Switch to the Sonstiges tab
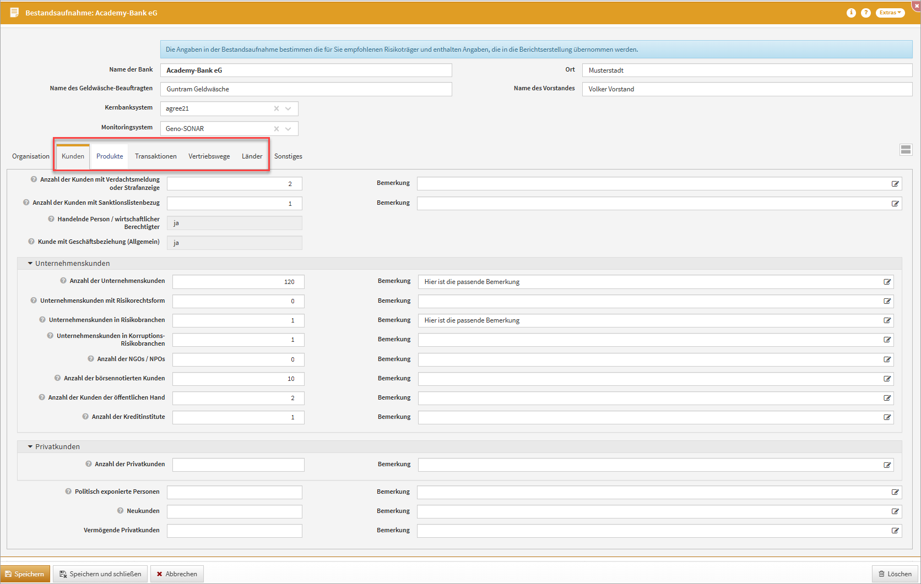Screen dimensions: 921x584 (x=288, y=156)
